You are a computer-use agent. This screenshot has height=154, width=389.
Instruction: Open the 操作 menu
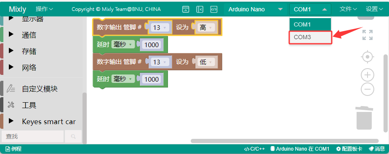pos(44,9)
